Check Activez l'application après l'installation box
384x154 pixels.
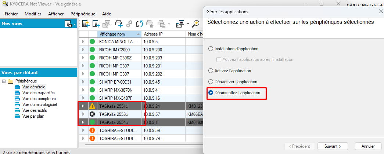coord(219,59)
